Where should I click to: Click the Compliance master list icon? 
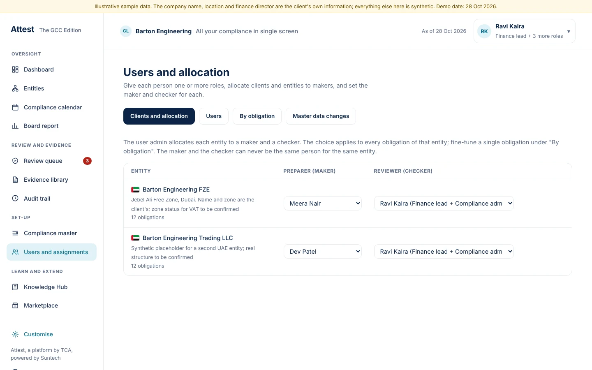(15, 233)
